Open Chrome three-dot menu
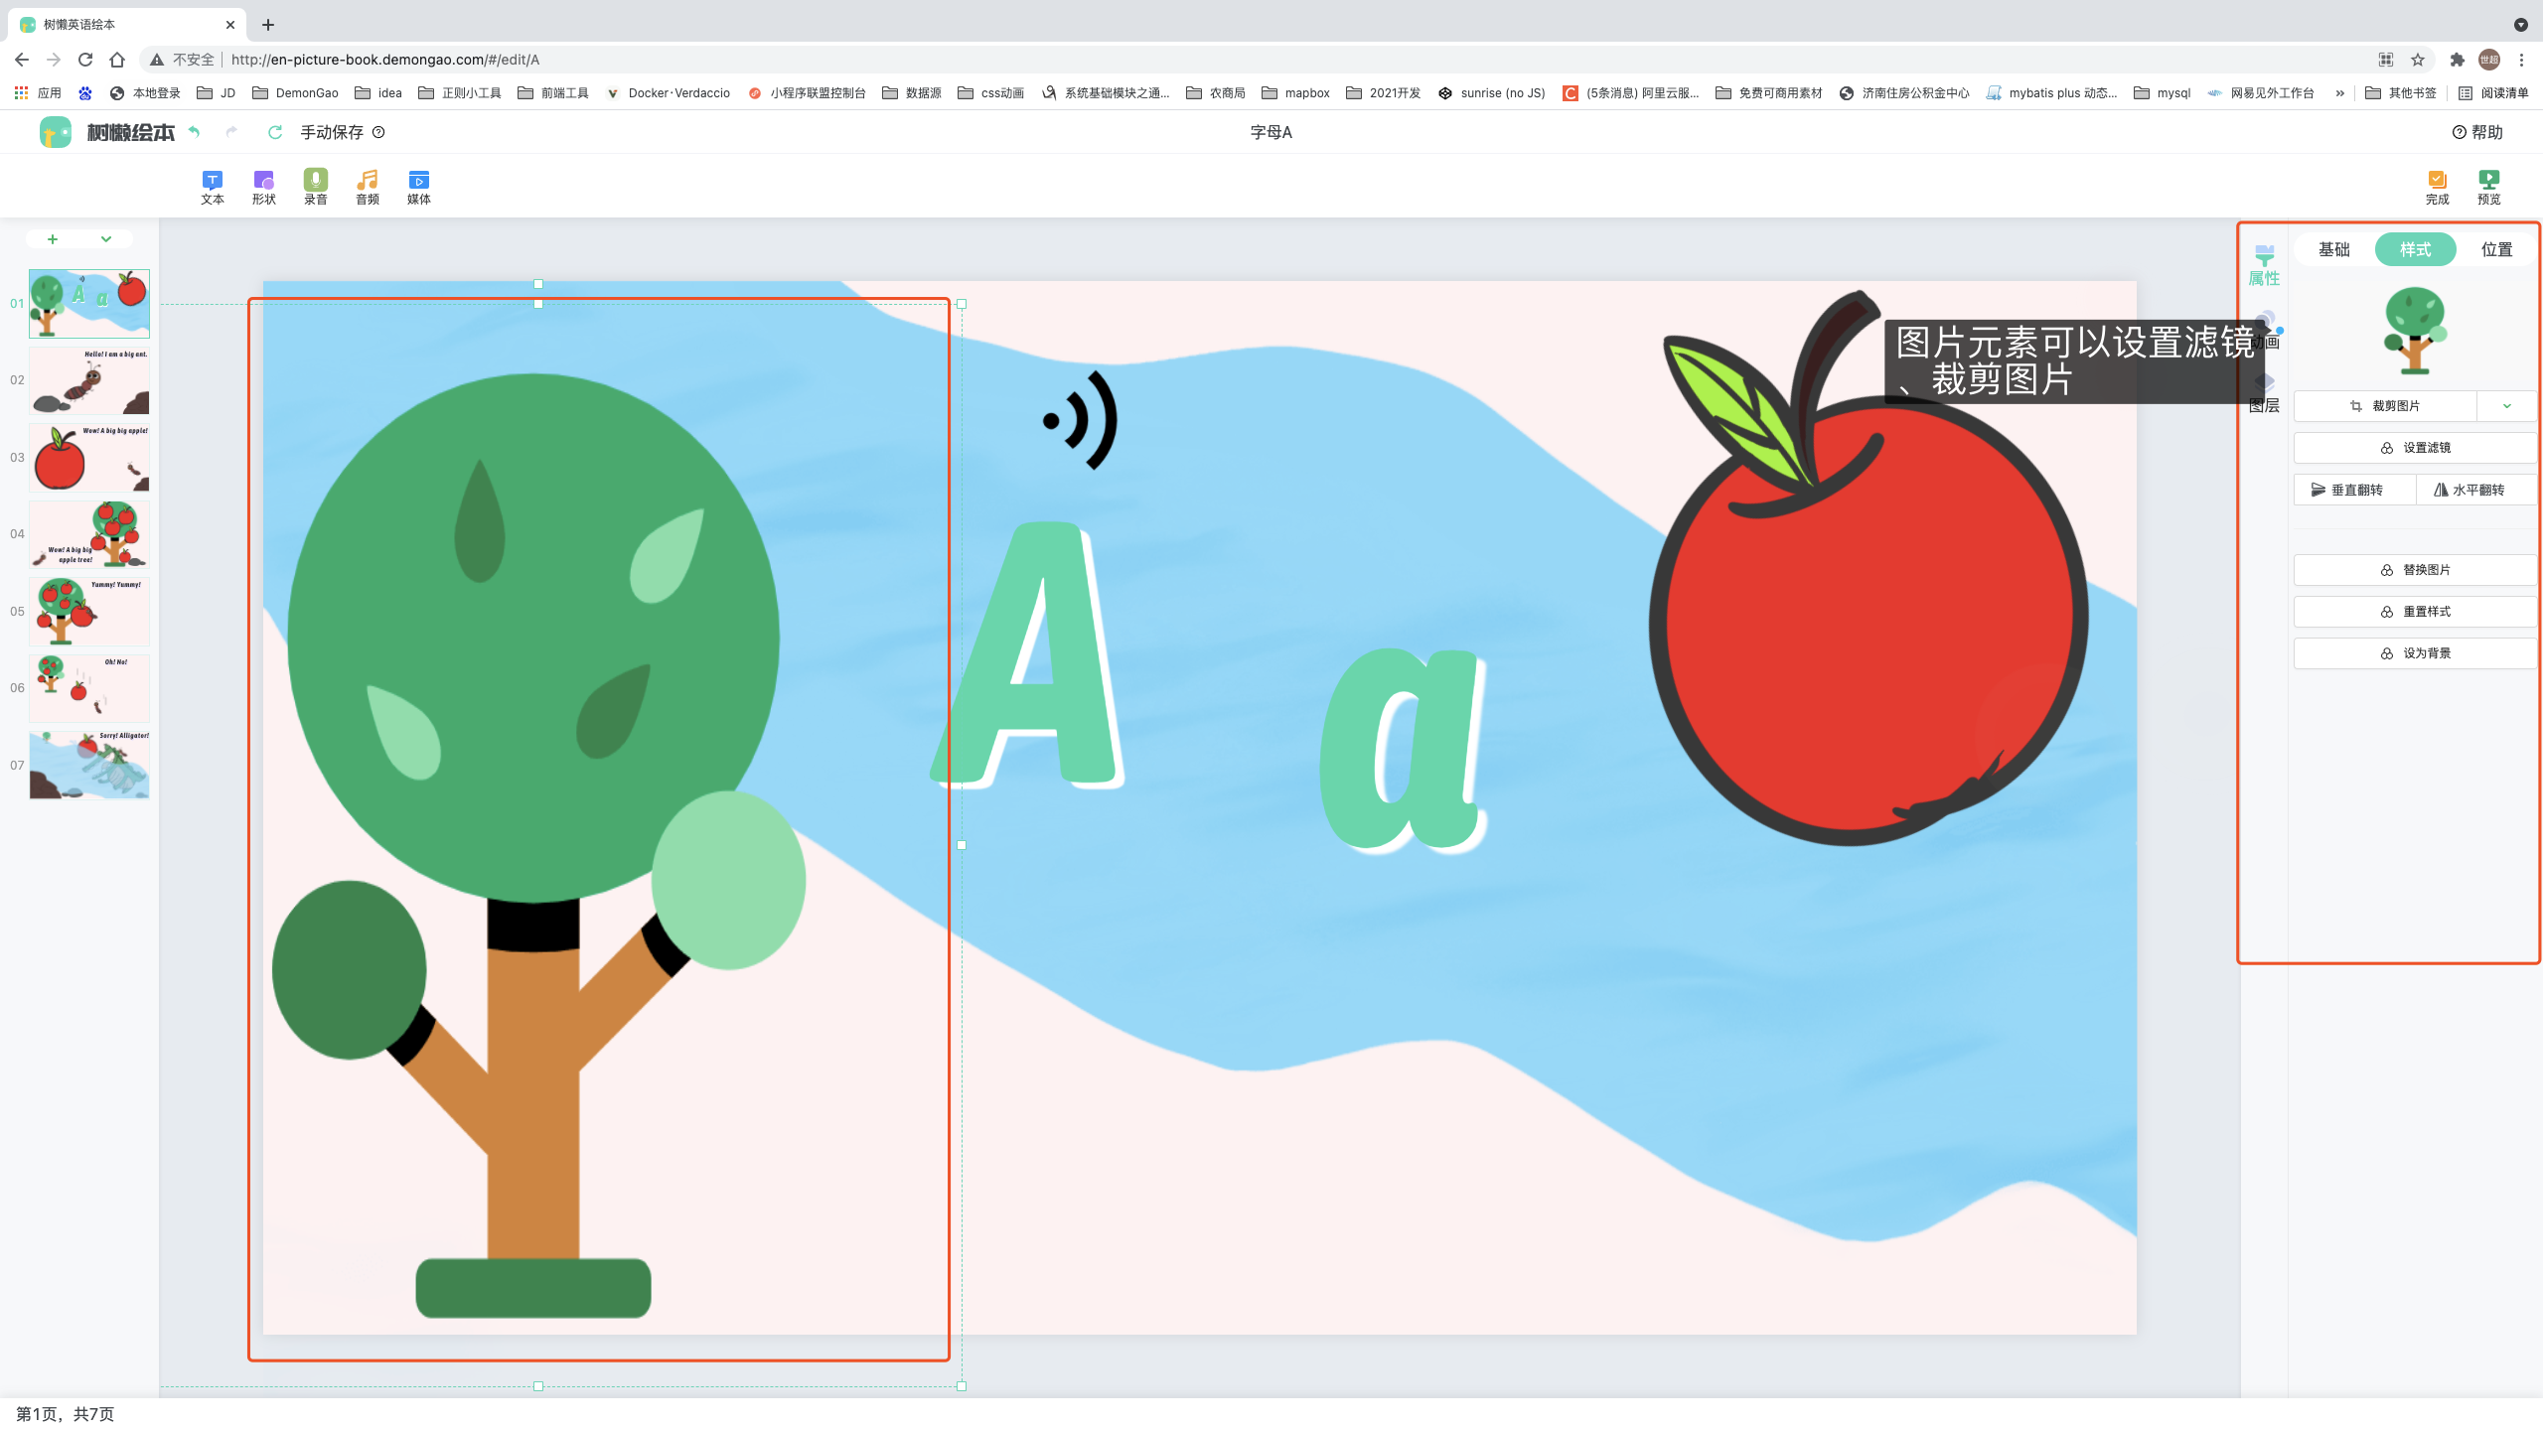 point(2521,60)
